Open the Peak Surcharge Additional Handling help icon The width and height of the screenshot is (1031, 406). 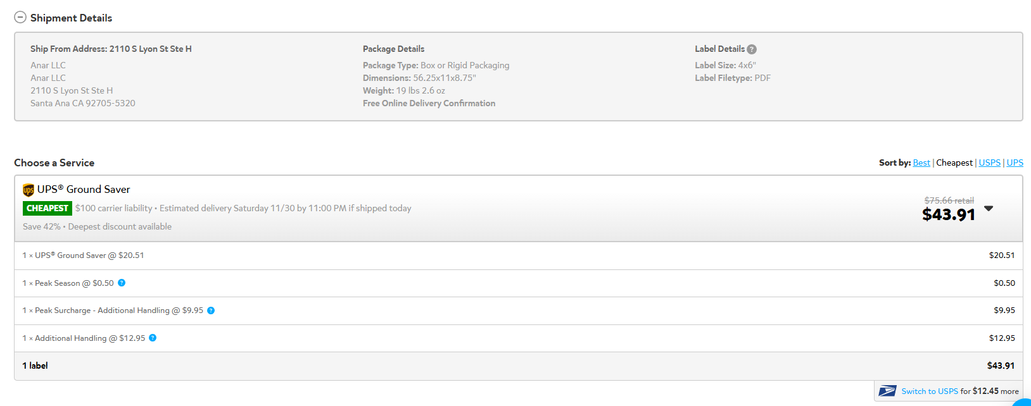(x=211, y=311)
